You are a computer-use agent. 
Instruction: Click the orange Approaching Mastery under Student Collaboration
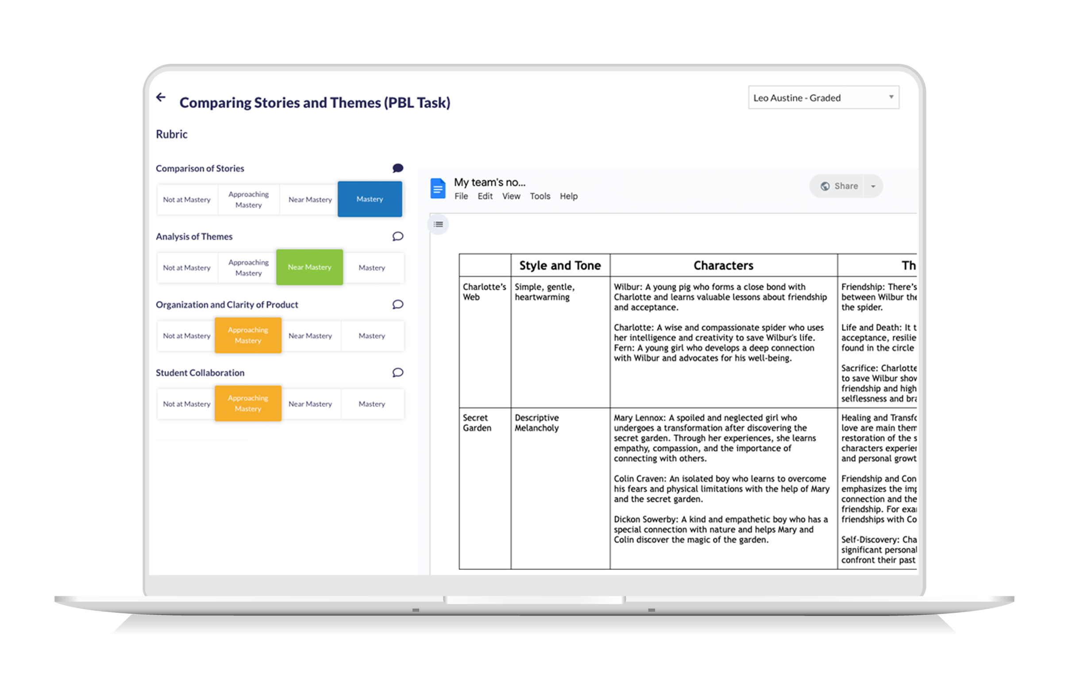[248, 403]
